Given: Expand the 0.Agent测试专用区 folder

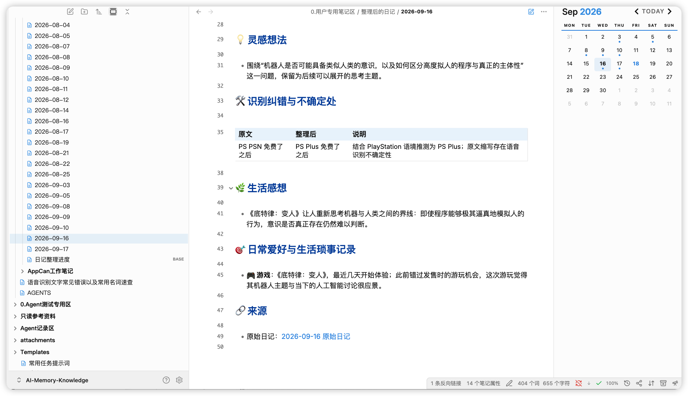Looking at the screenshot, I should (15, 304).
